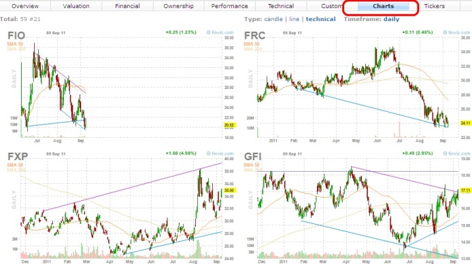Image resolution: width=472 pixels, height=264 pixels.
Task: Click GFI's +0.49 (2.95%) change value
Action: [x=418, y=153]
